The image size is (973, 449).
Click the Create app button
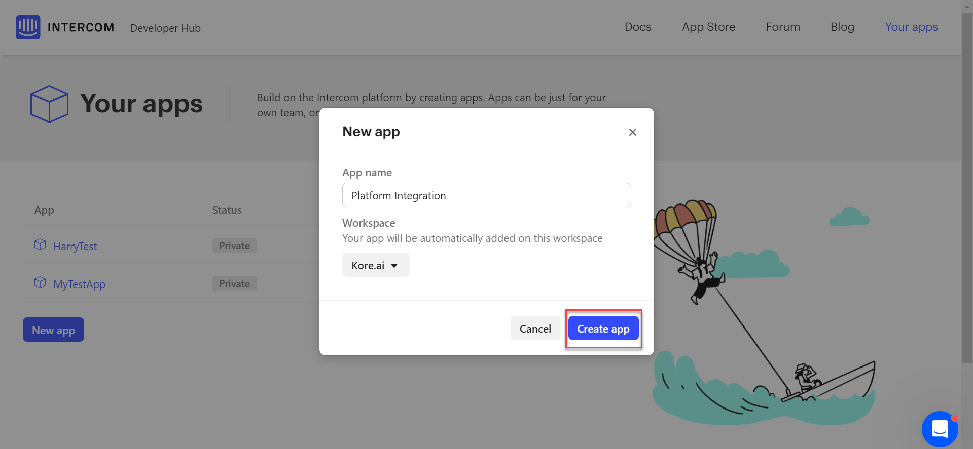(603, 329)
